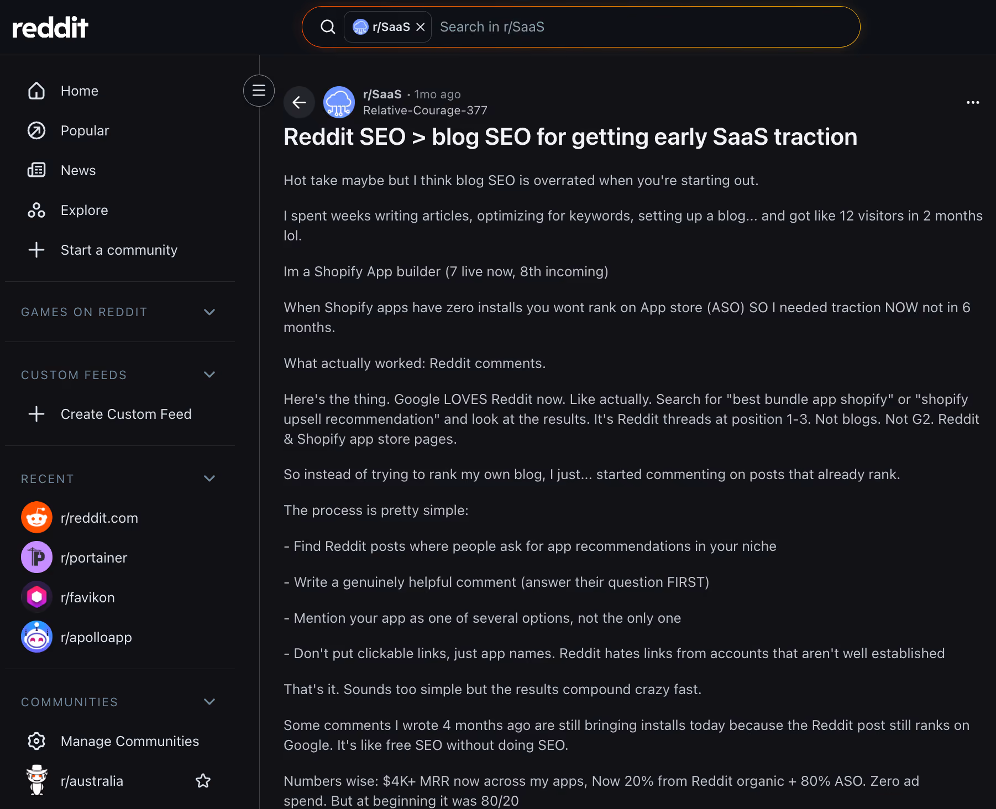The width and height of the screenshot is (996, 809).
Task: Click the Home icon in sidebar
Action: pyautogui.click(x=36, y=91)
